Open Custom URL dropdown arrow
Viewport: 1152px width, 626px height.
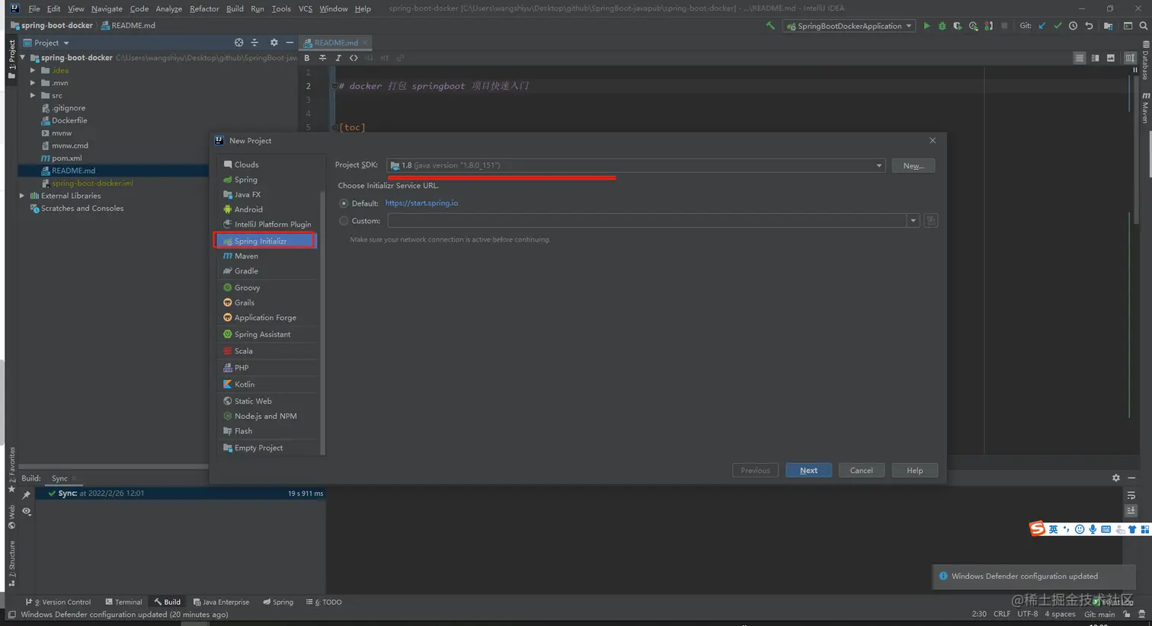913,221
